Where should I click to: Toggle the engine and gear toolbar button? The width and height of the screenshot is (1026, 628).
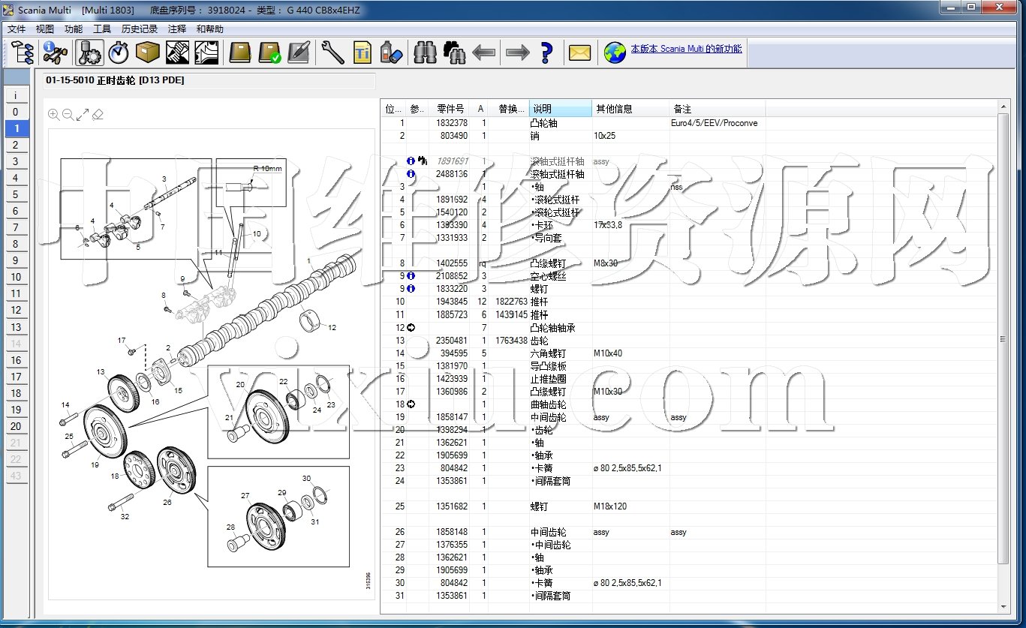tap(89, 53)
